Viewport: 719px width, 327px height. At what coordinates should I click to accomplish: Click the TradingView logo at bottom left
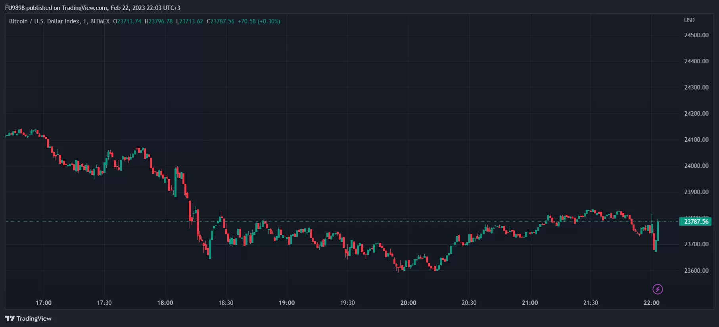pos(28,318)
